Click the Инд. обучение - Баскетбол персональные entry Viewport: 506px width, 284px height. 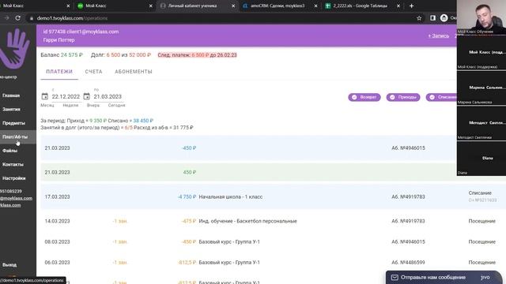click(247, 221)
